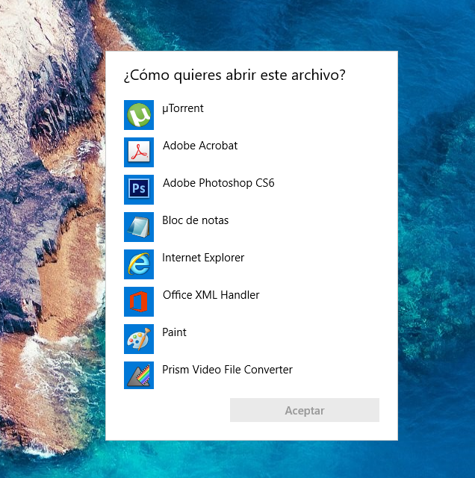Pick the Adobe Photoshop CS6 icon
The width and height of the screenshot is (475, 478).
click(x=139, y=190)
